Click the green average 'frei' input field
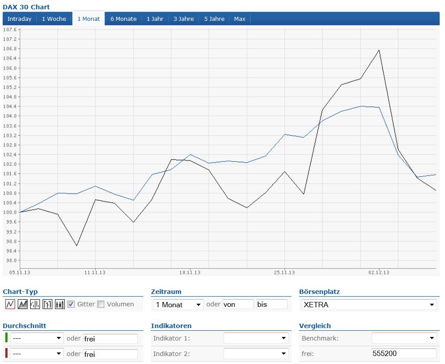The height and width of the screenshot is (364, 445). point(110,338)
